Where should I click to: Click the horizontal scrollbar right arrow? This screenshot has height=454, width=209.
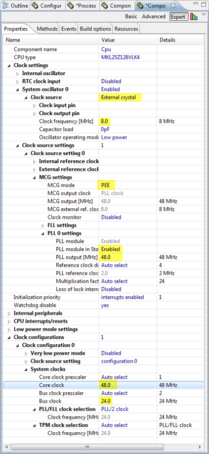pyautogui.click(x=199, y=446)
